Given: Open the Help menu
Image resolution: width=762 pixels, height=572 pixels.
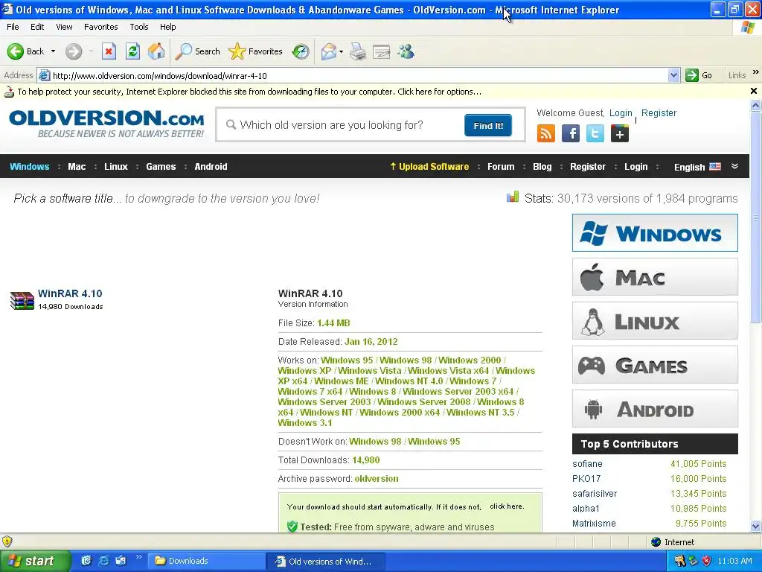Looking at the screenshot, I should 167,27.
